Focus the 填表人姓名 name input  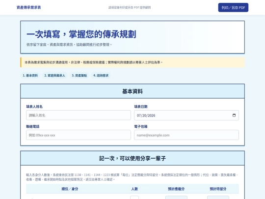pyautogui.click(x=79, y=115)
